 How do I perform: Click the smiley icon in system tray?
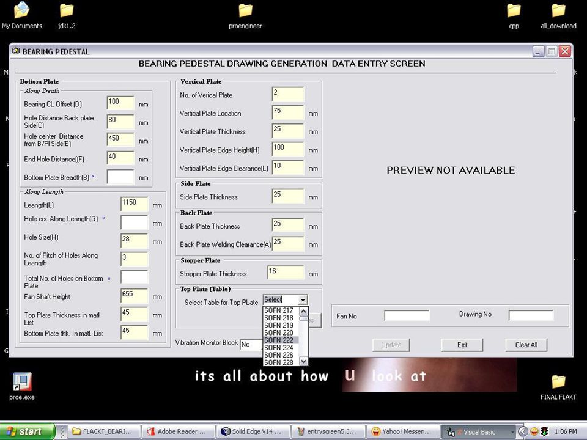point(534,431)
